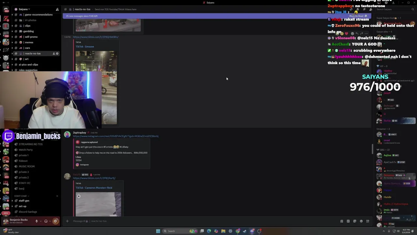Join the STREAMING NO TOS voice channel

pos(36,144)
